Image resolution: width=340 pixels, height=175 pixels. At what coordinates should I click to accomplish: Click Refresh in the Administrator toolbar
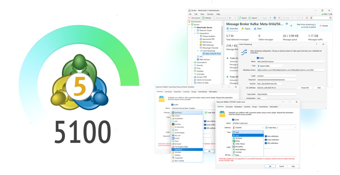pos(207,18)
